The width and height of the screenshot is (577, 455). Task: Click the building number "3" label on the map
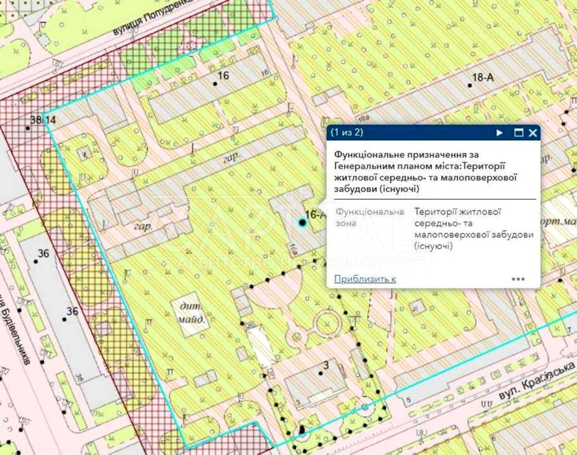(326, 365)
